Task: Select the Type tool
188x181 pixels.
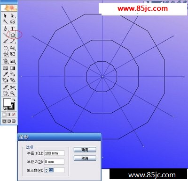Action: pos(13,29)
